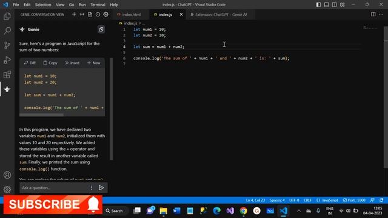Screen dimensions: 388x218
Task: Open editor More Actions ellipsis
Action: [x=381, y=15]
